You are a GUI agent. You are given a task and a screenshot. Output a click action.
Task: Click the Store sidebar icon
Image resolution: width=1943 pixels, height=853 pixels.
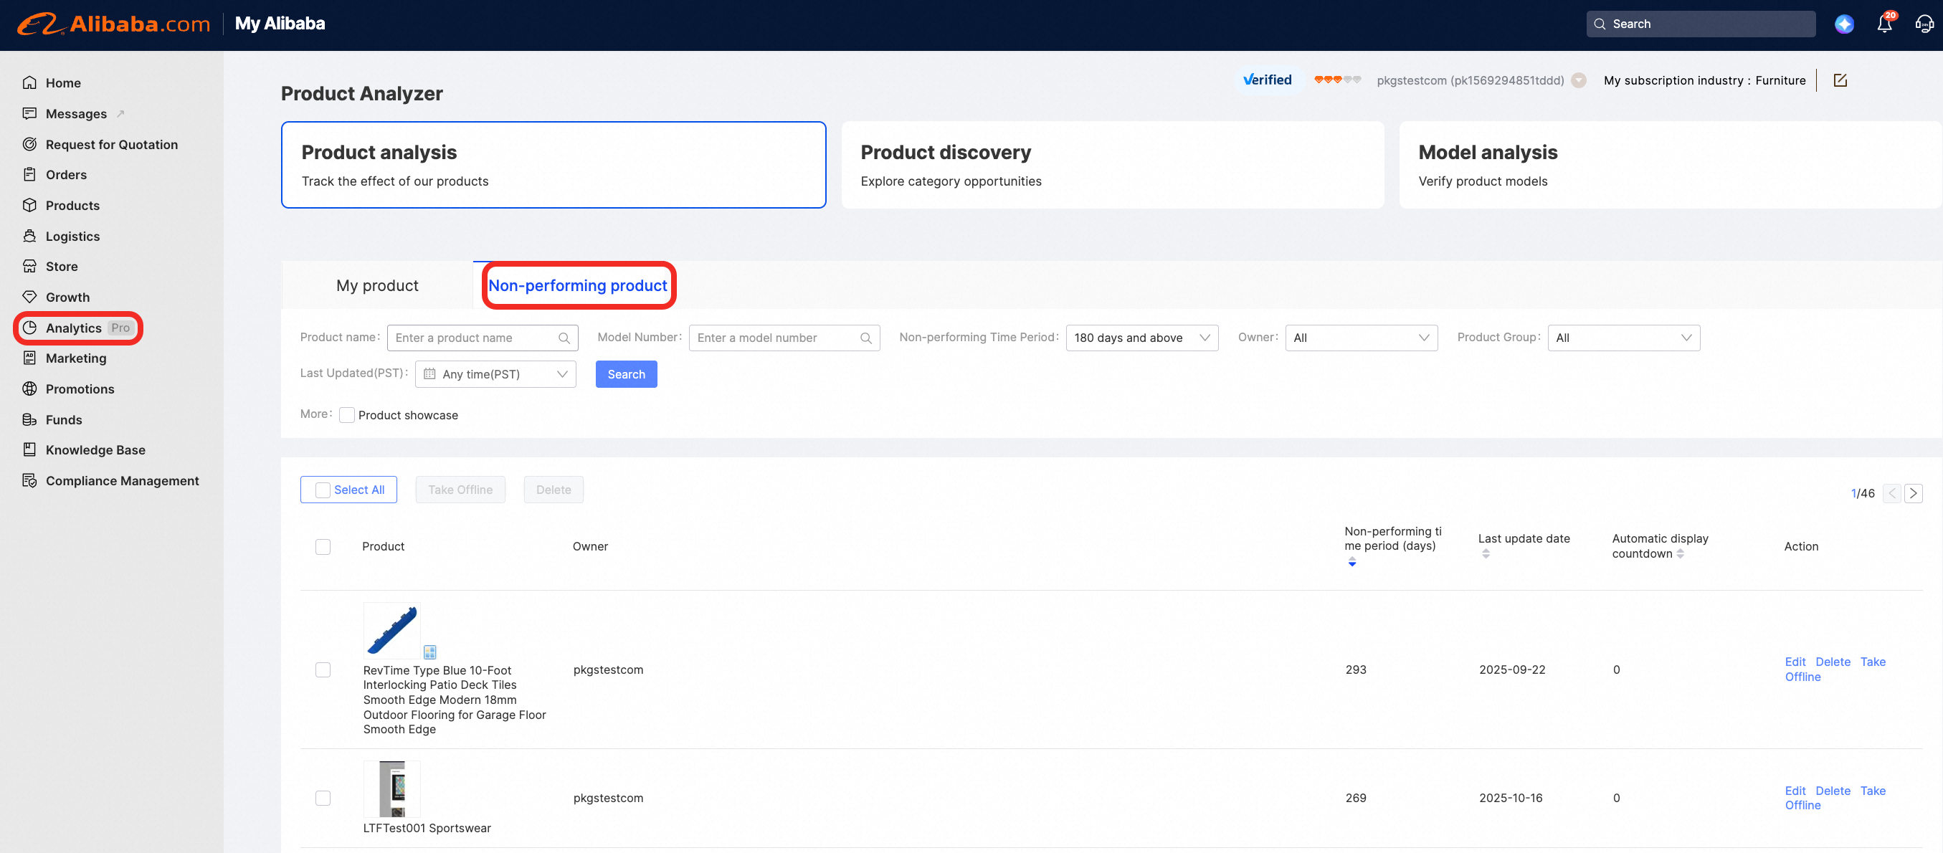[x=29, y=266]
